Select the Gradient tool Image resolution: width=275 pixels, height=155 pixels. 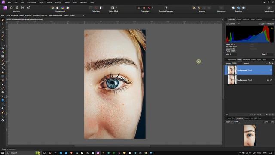click(3, 52)
